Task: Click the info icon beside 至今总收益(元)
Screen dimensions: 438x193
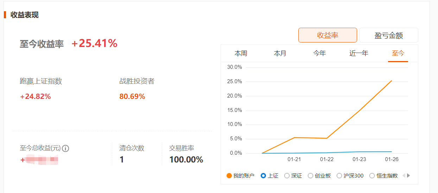Action: tap(65, 148)
